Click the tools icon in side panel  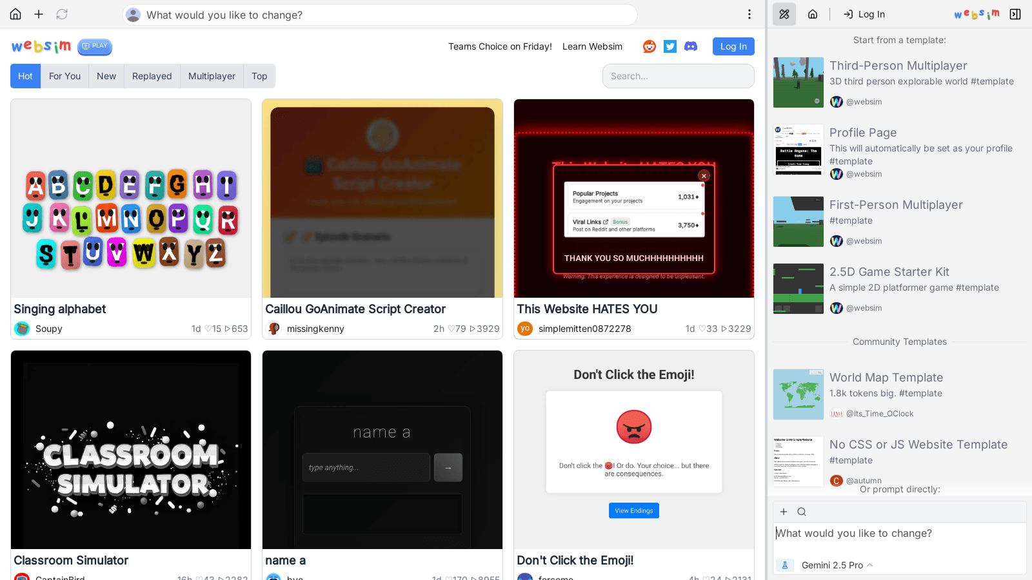784,14
